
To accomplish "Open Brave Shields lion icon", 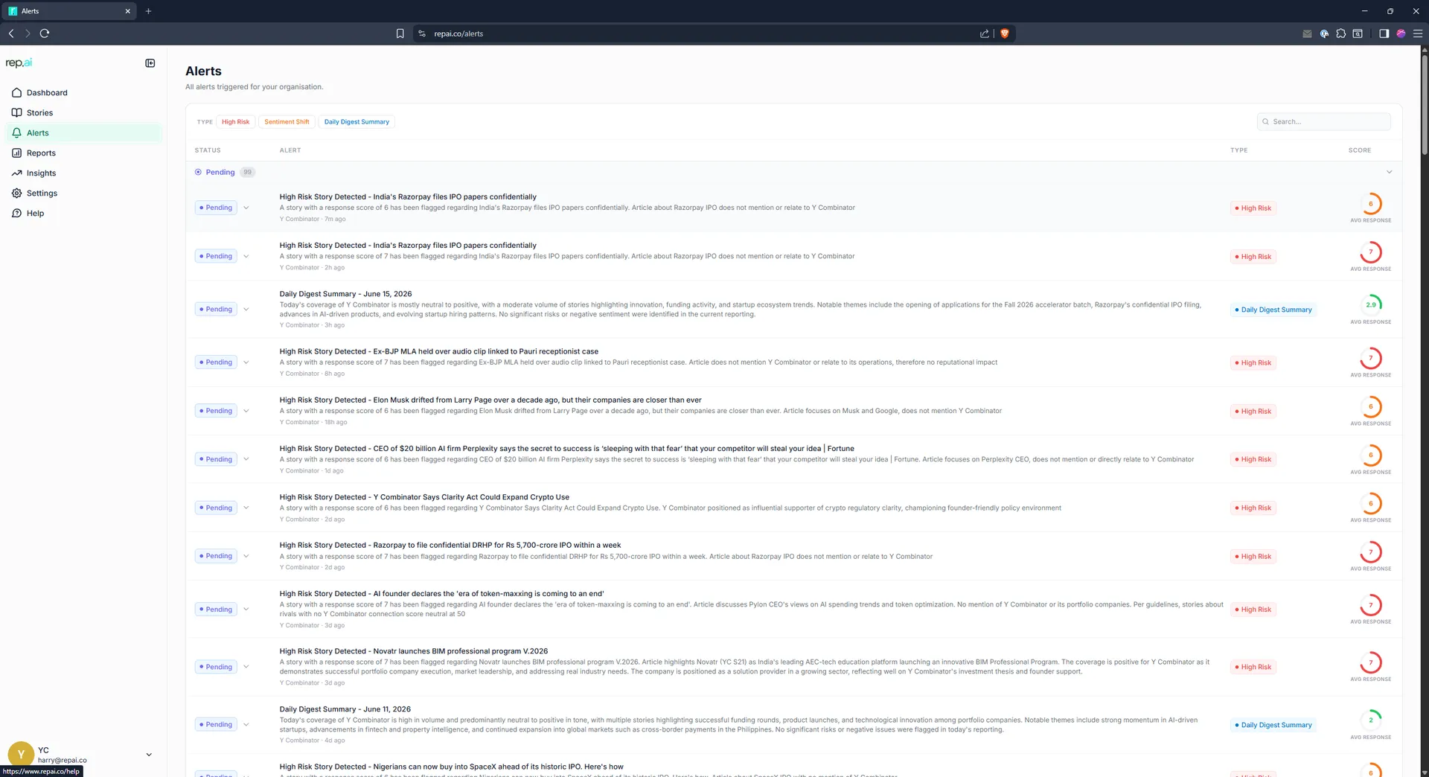I will pyautogui.click(x=1004, y=33).
